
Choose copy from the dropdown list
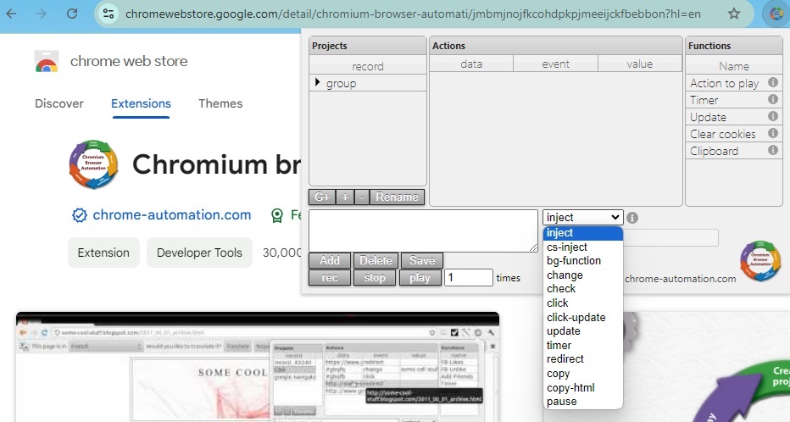(583, 373)
